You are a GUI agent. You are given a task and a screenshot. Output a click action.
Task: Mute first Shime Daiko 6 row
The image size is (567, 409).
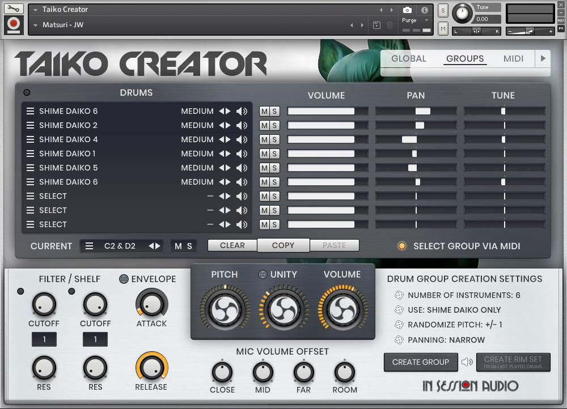265,111
